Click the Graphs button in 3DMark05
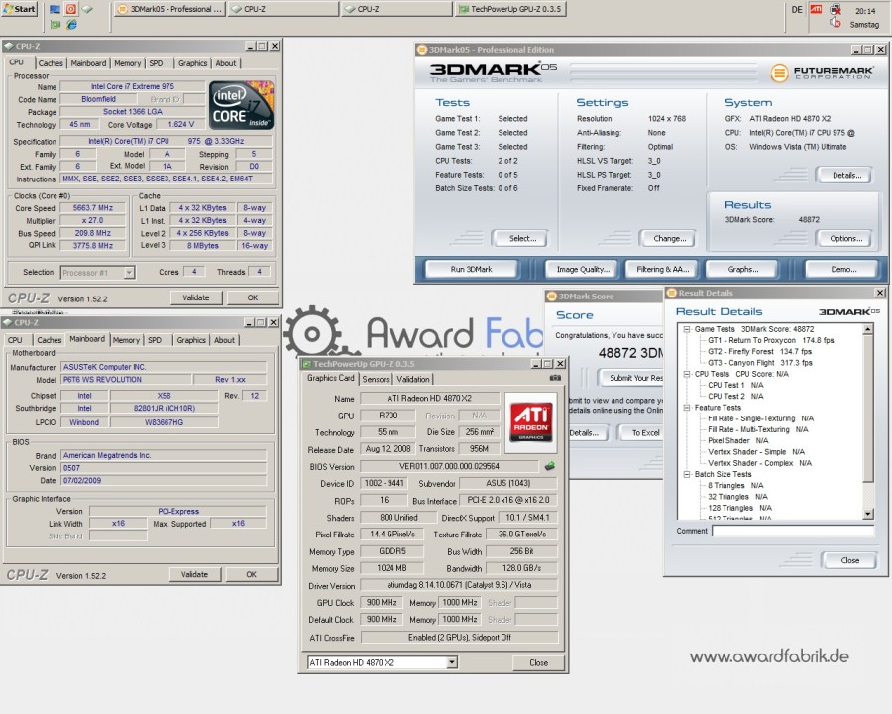Screen dimensions: 892x714 743,270
